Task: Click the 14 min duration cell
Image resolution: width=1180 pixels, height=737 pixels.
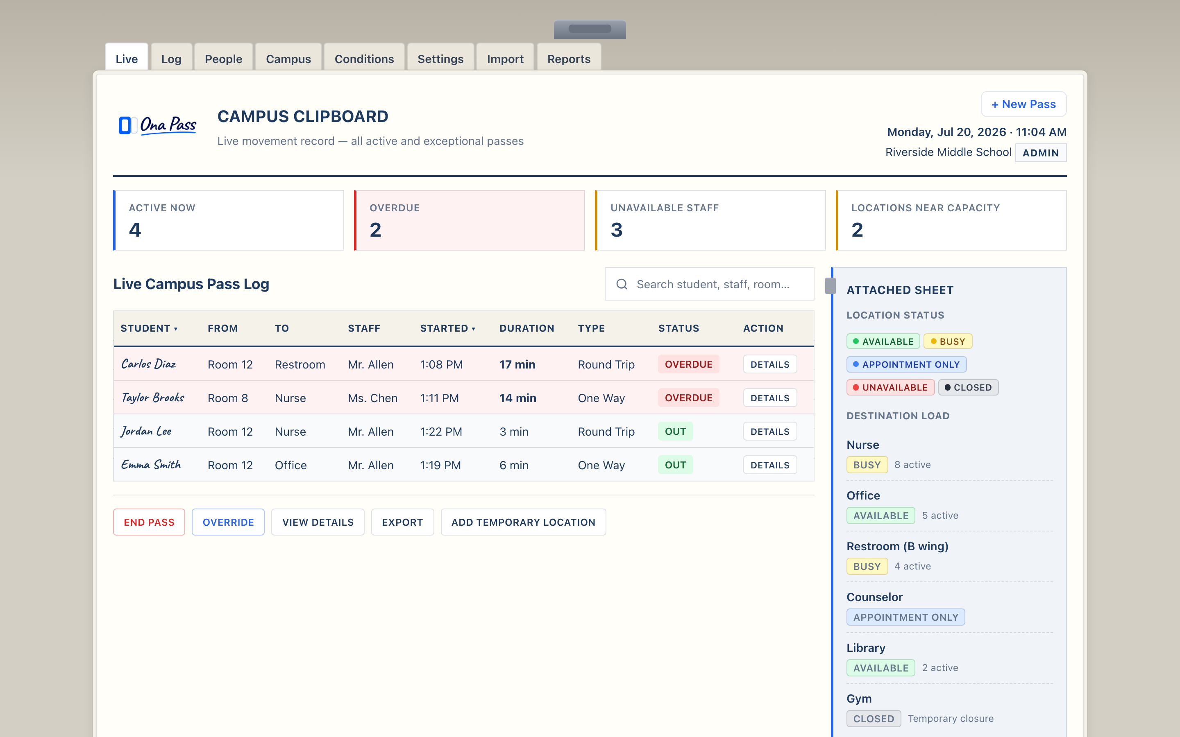Action: (518, 398)
